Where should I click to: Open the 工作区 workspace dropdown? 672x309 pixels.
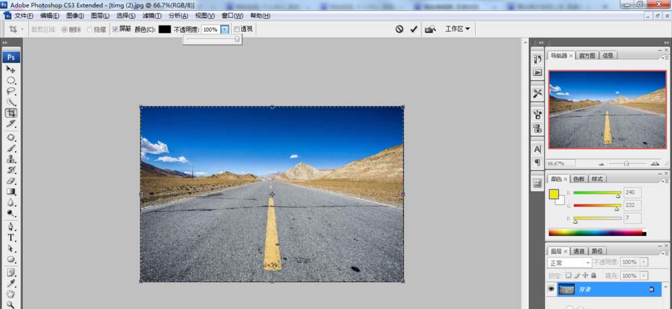point(457,29)
